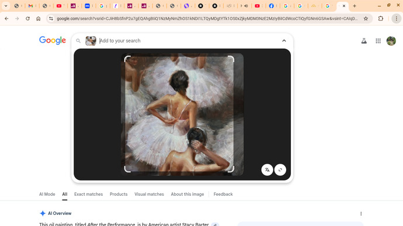Screen dimensions: 403x226
Task: Go forward to next page
Action: pyautogui.click(x=17, y=19)
